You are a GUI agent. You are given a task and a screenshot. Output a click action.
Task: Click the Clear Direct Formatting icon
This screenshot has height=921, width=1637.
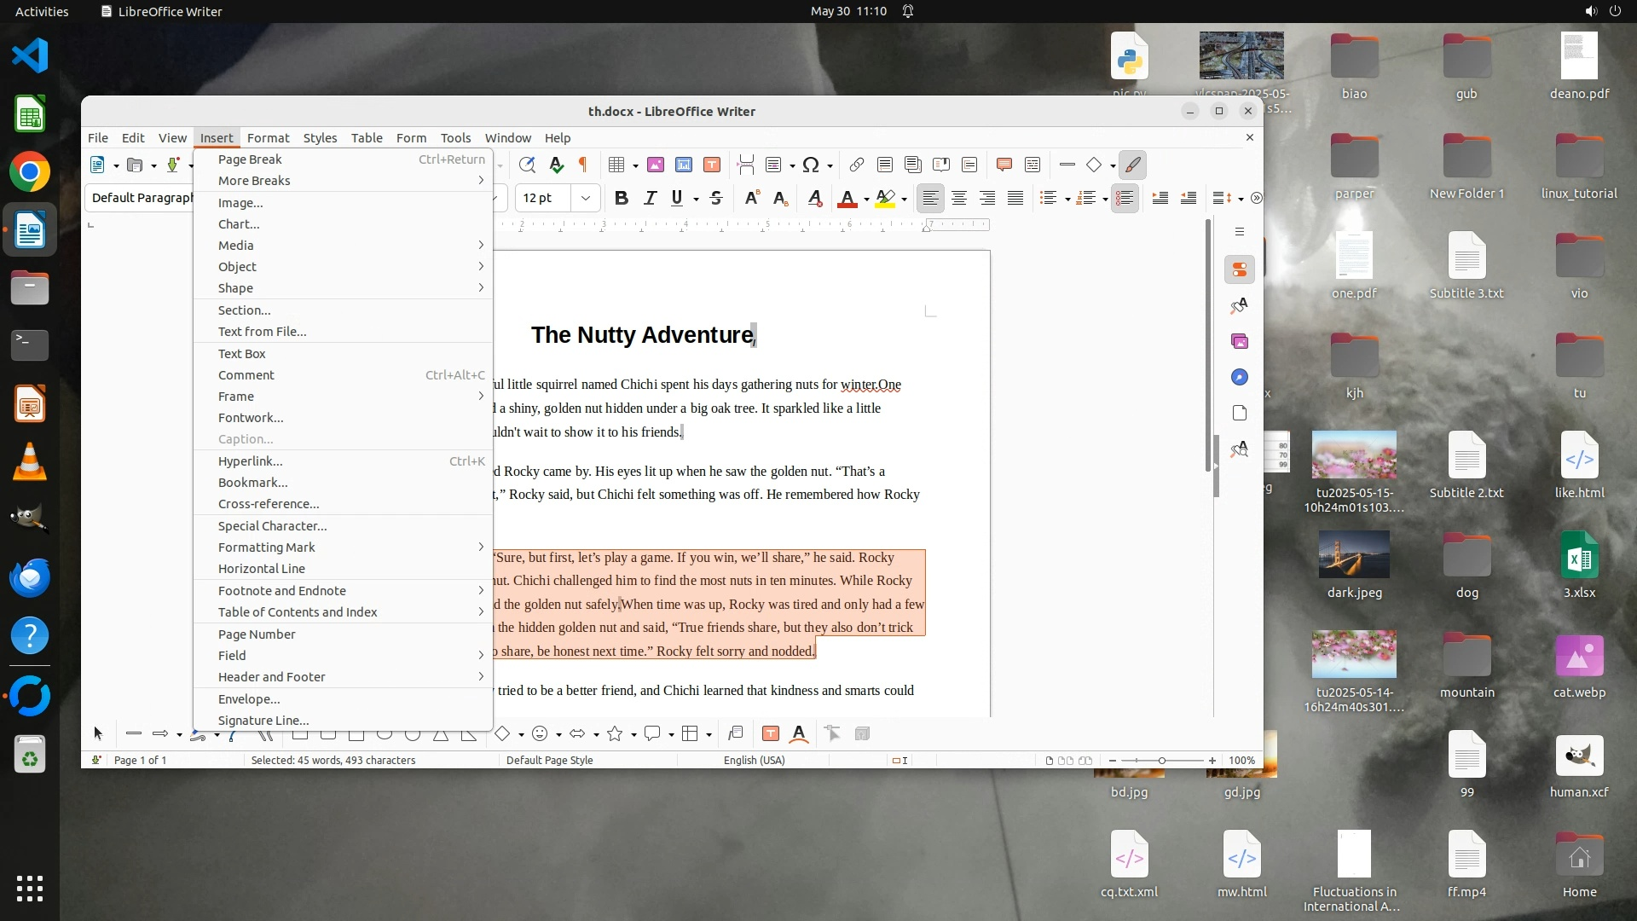click(814, 199)
